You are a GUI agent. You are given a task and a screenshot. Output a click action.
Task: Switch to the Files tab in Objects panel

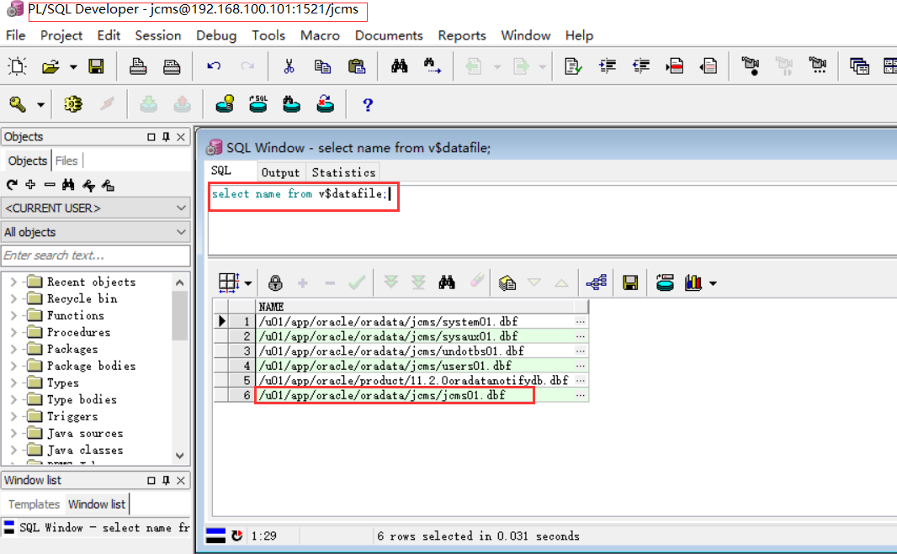point(66,161)
